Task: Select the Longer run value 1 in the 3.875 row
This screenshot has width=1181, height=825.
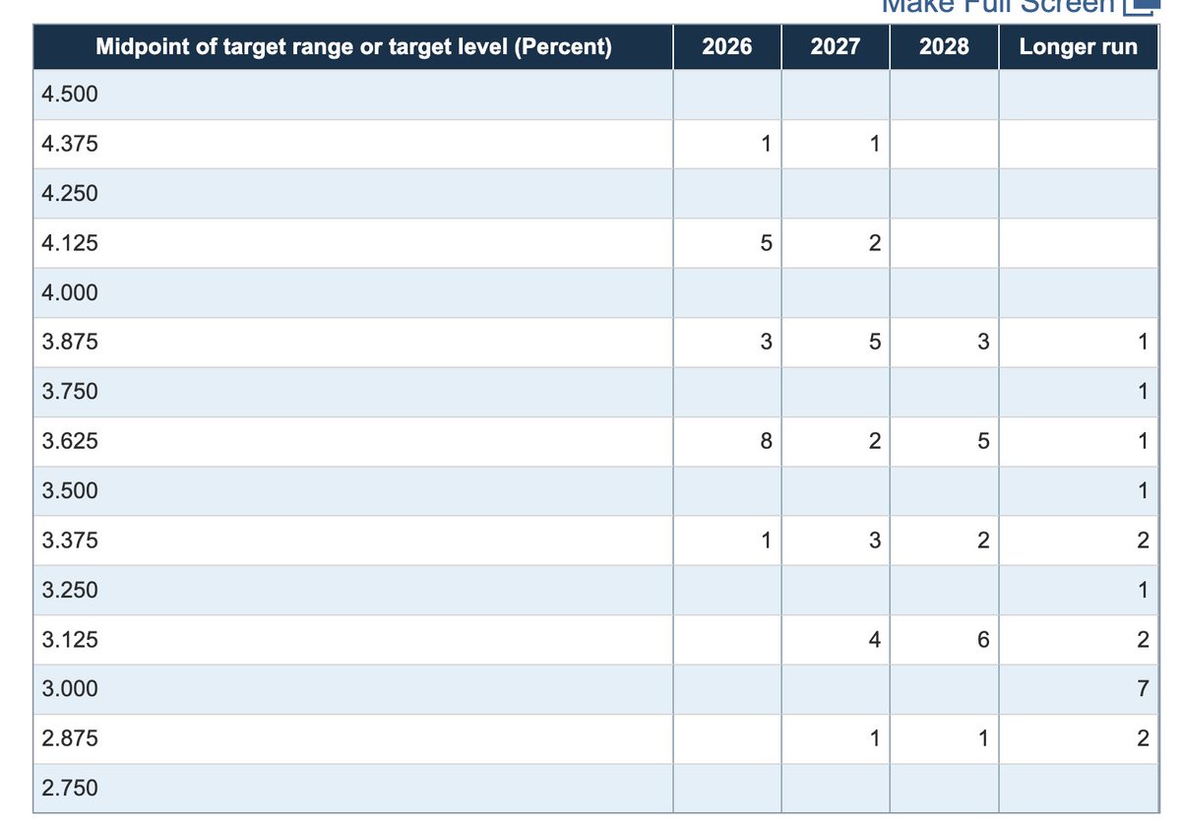Action: coord(1143,343)
